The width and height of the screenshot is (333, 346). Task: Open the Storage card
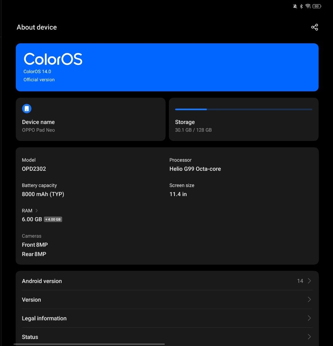pyautogui.click(x=244, y=126)
